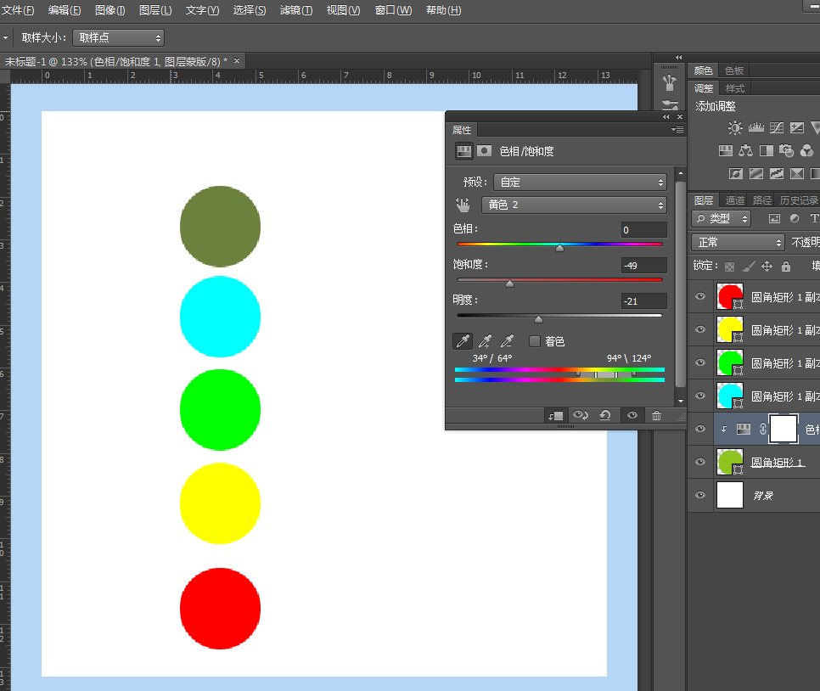The image size is (820, 691).
Task: Open the 正常 blend mode dropdown
Action: [738, 243]
